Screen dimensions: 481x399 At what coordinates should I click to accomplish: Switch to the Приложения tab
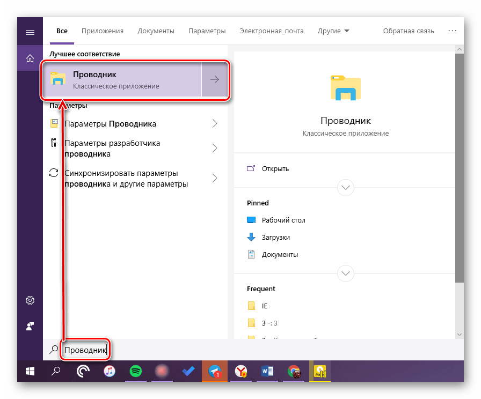103,31
